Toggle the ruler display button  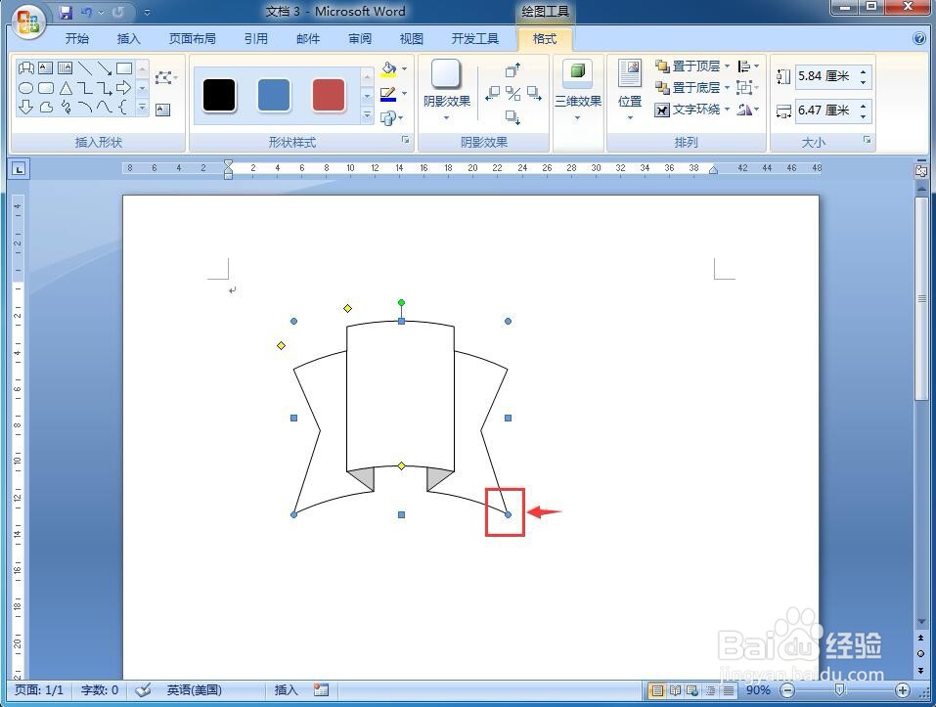pos(921,170)
